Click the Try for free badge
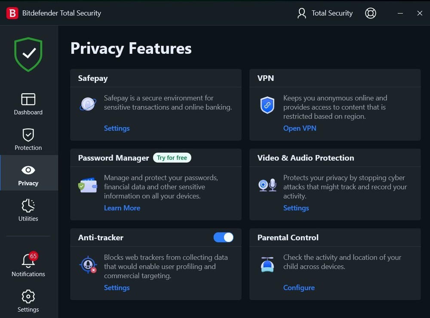 pyautogui.click(x=172, y=158)
